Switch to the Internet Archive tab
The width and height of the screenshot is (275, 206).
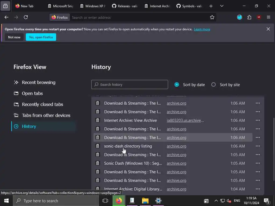point(157,6)
